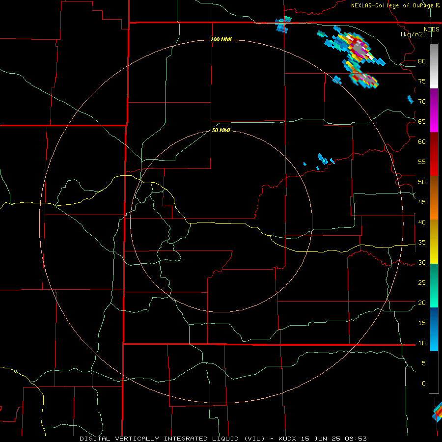Click the scale value 70
This screenshot has width=442, height=442.
(x=422, y=102)
